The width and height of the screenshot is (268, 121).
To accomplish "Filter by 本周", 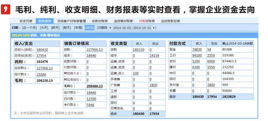I will click(x=78, y=28).
